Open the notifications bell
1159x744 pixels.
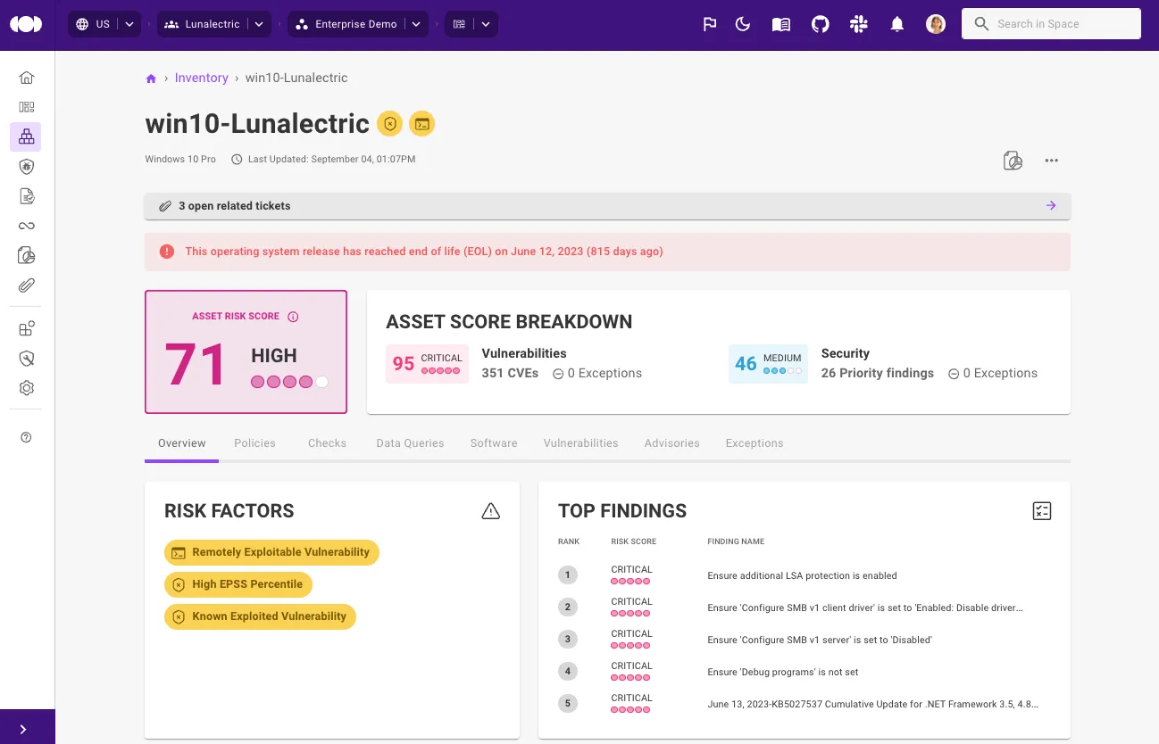click(x=897, y=24)
